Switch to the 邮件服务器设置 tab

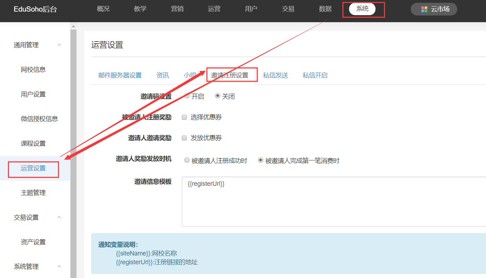[x=120, y=75]
